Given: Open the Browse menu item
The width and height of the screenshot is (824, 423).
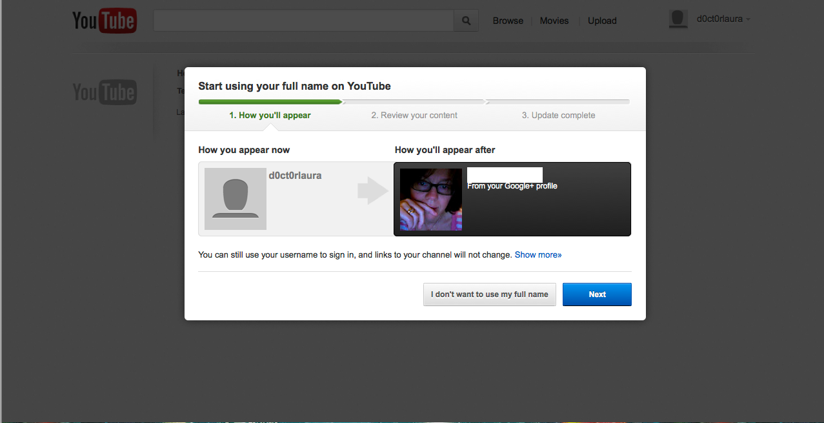Looking at the screenshot, I should tap(508, 21).
